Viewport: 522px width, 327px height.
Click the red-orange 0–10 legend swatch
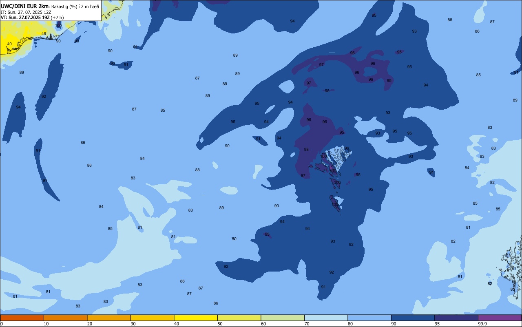click(x=22, y=318)
